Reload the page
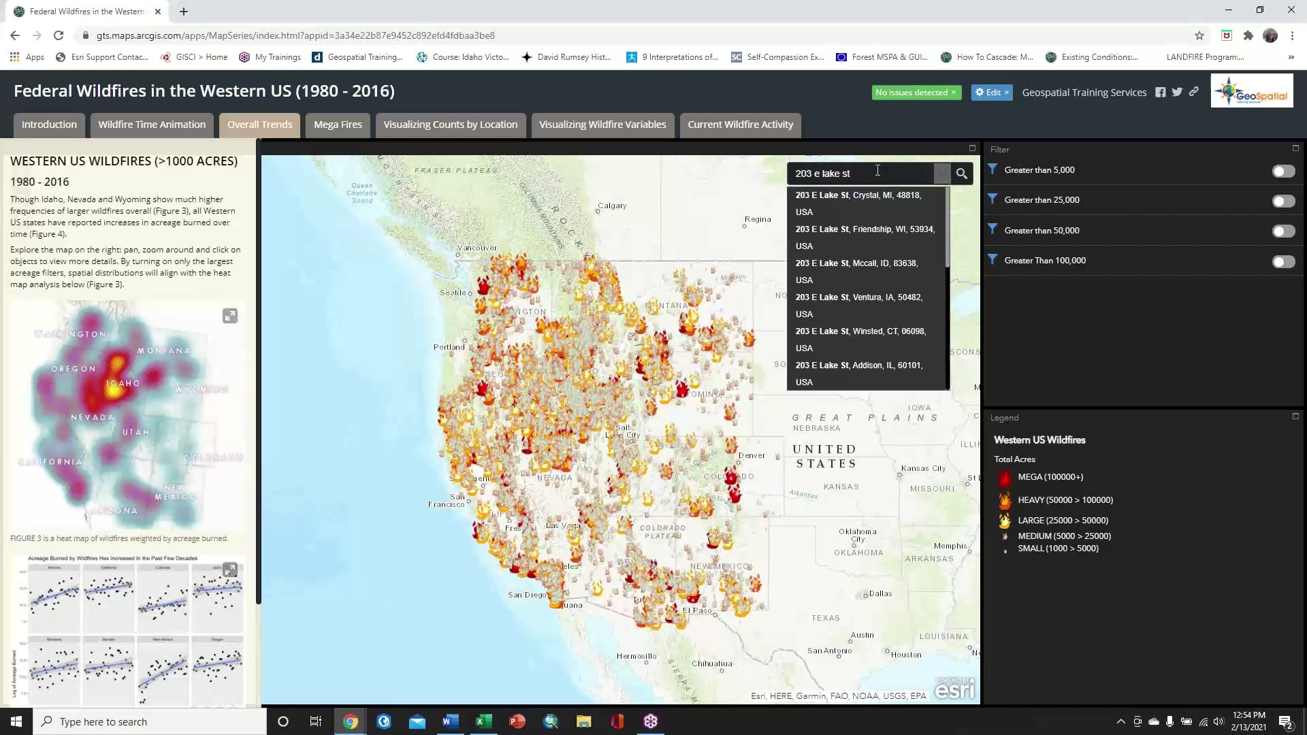The height and width of the screenshot is (735, 1307). point(59,35)
